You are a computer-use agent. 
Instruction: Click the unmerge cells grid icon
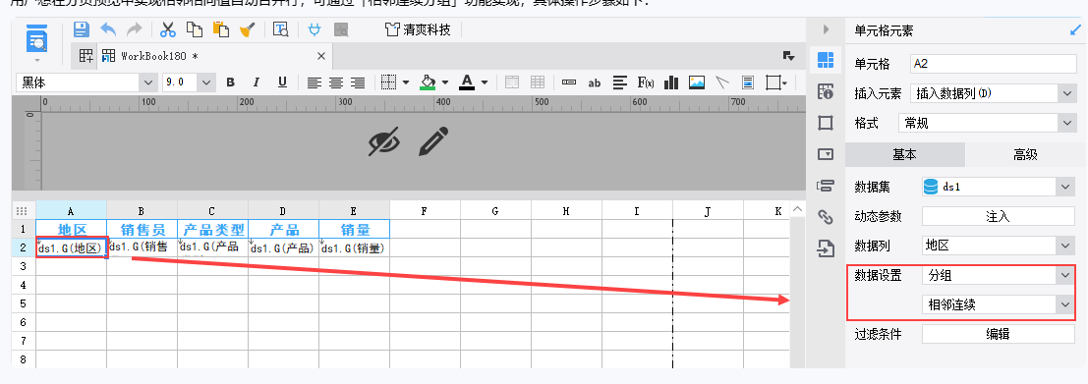click(537, 82)
